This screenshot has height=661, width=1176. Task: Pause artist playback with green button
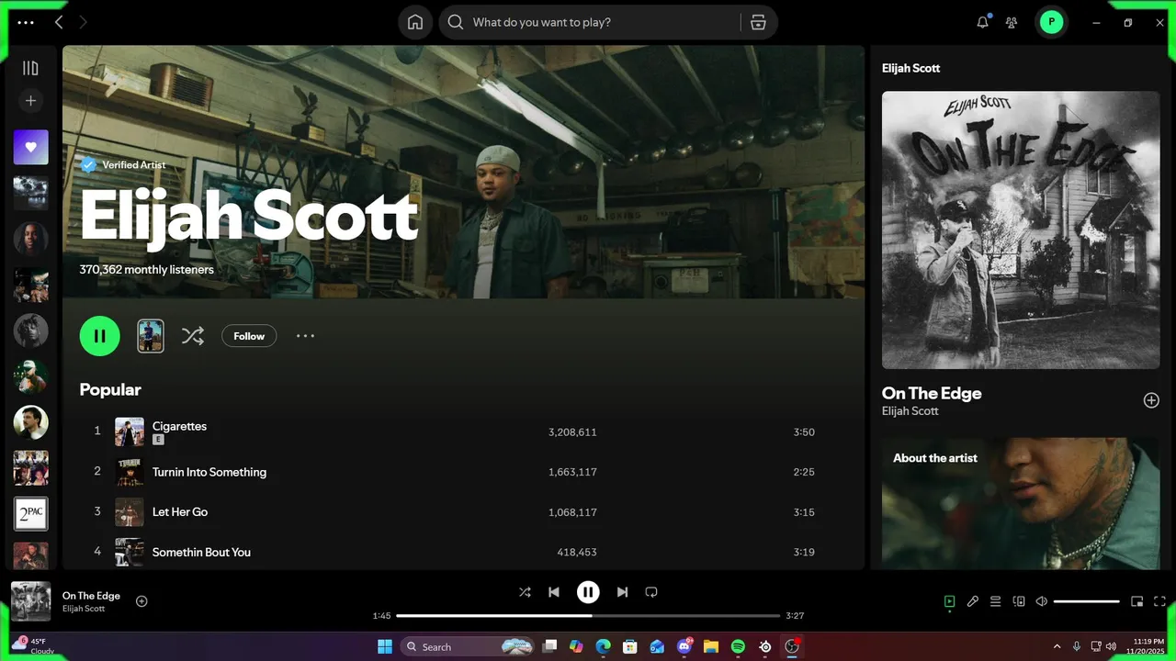tap(100, 336)
